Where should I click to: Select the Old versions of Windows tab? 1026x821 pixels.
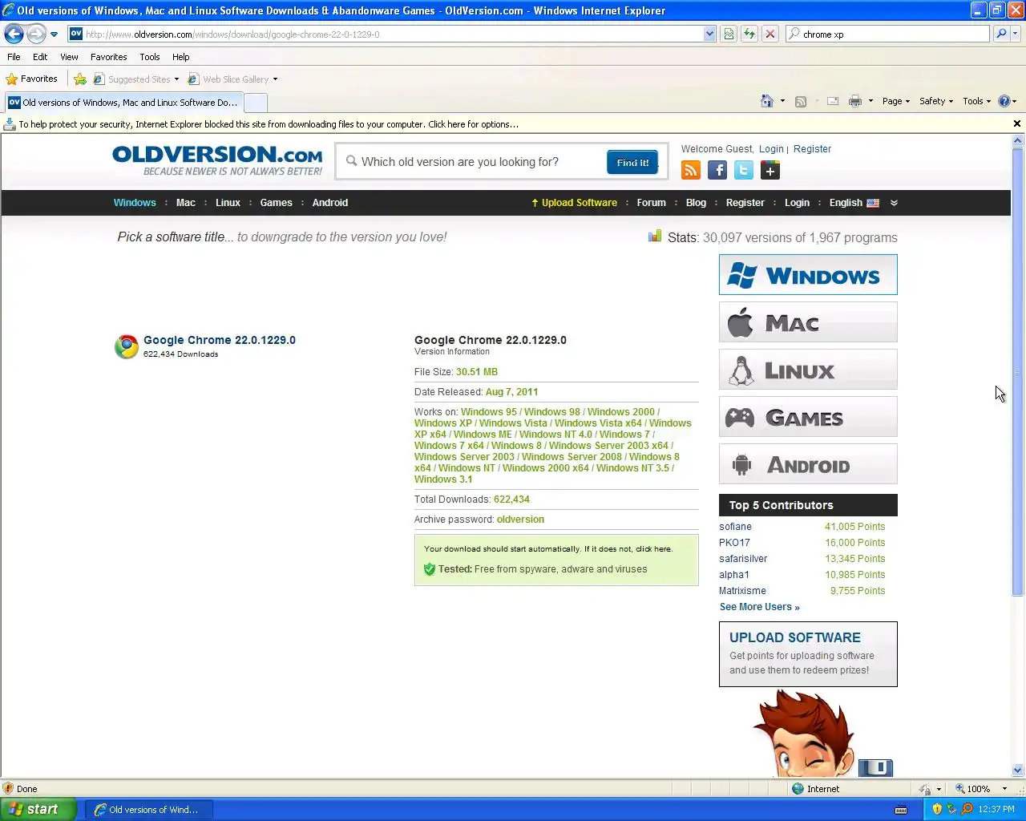click(123, 103)
